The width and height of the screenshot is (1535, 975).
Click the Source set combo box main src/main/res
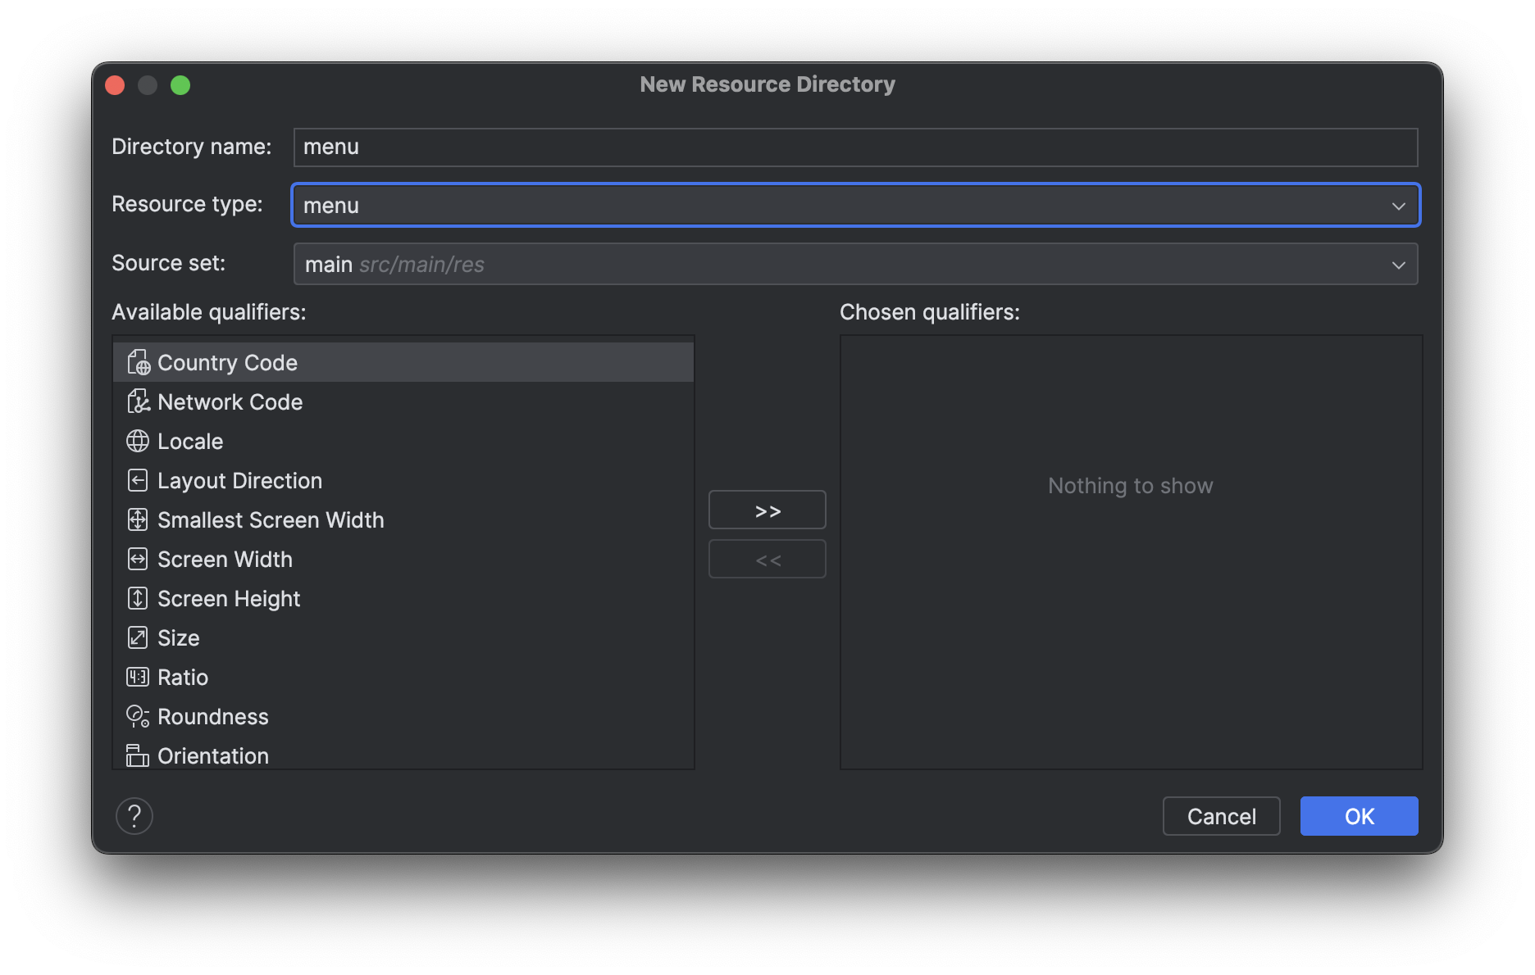[x=855, y=264]
